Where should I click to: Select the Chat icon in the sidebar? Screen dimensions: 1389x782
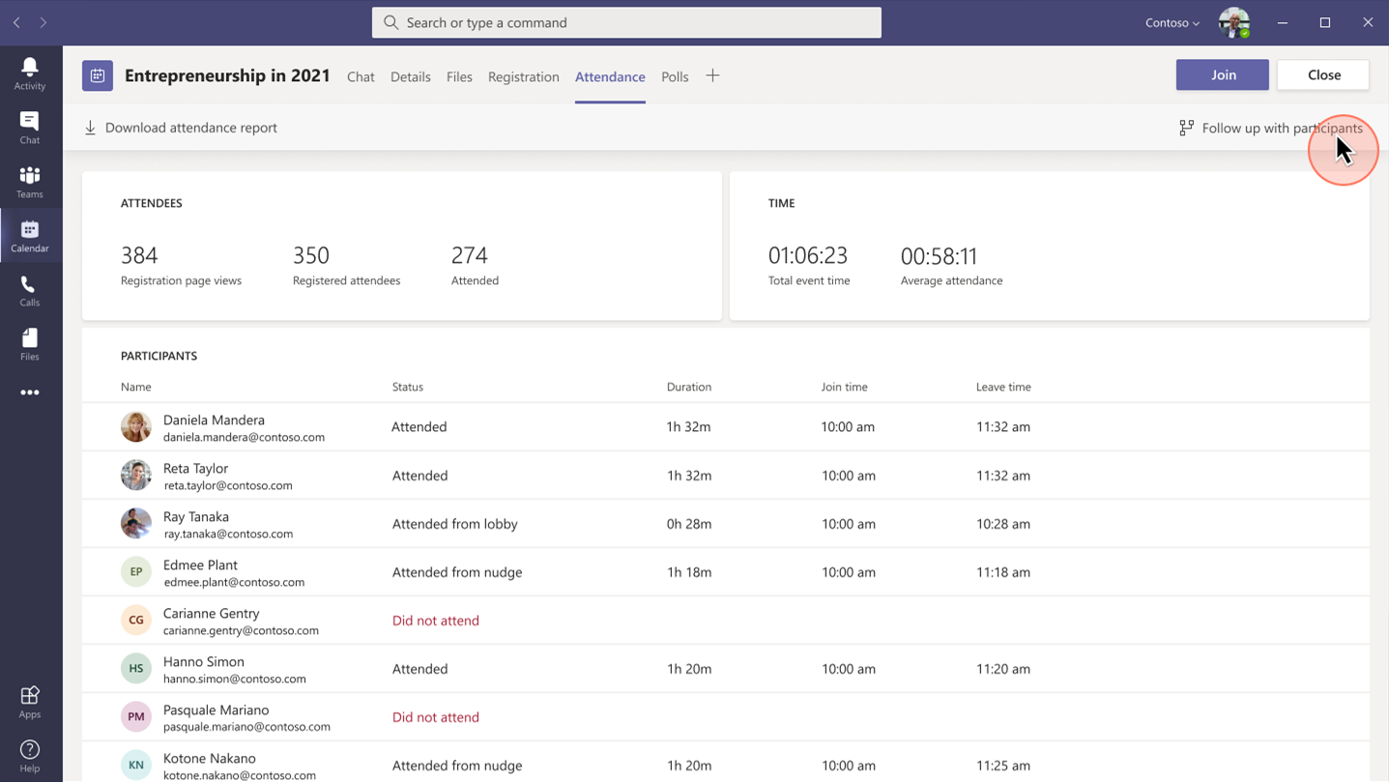[29, 127]
